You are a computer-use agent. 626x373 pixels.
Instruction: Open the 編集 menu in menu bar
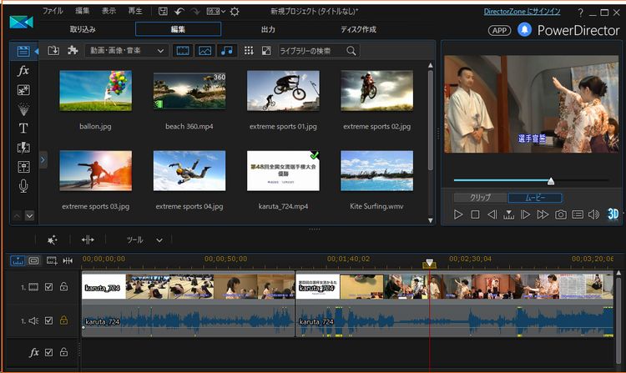coord(83,11)
